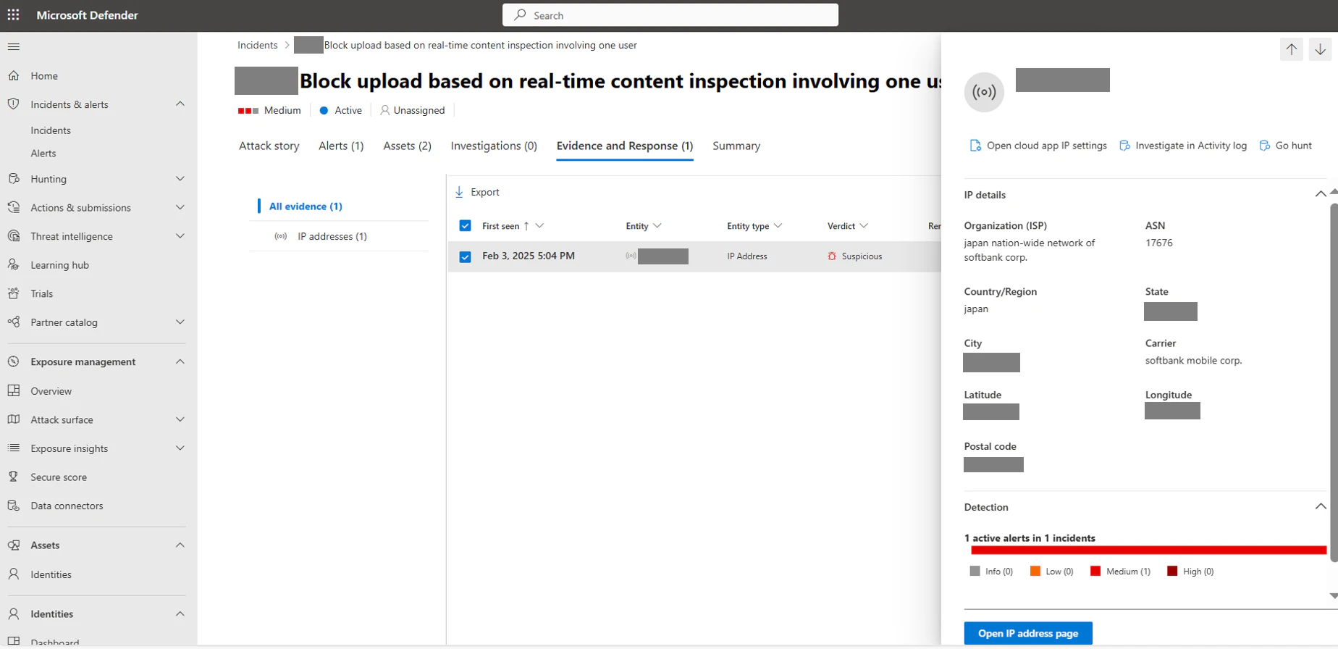Click the Low (0) orange legend swatch
This screenshot has height=649, width=1338.
[1035, 571]
